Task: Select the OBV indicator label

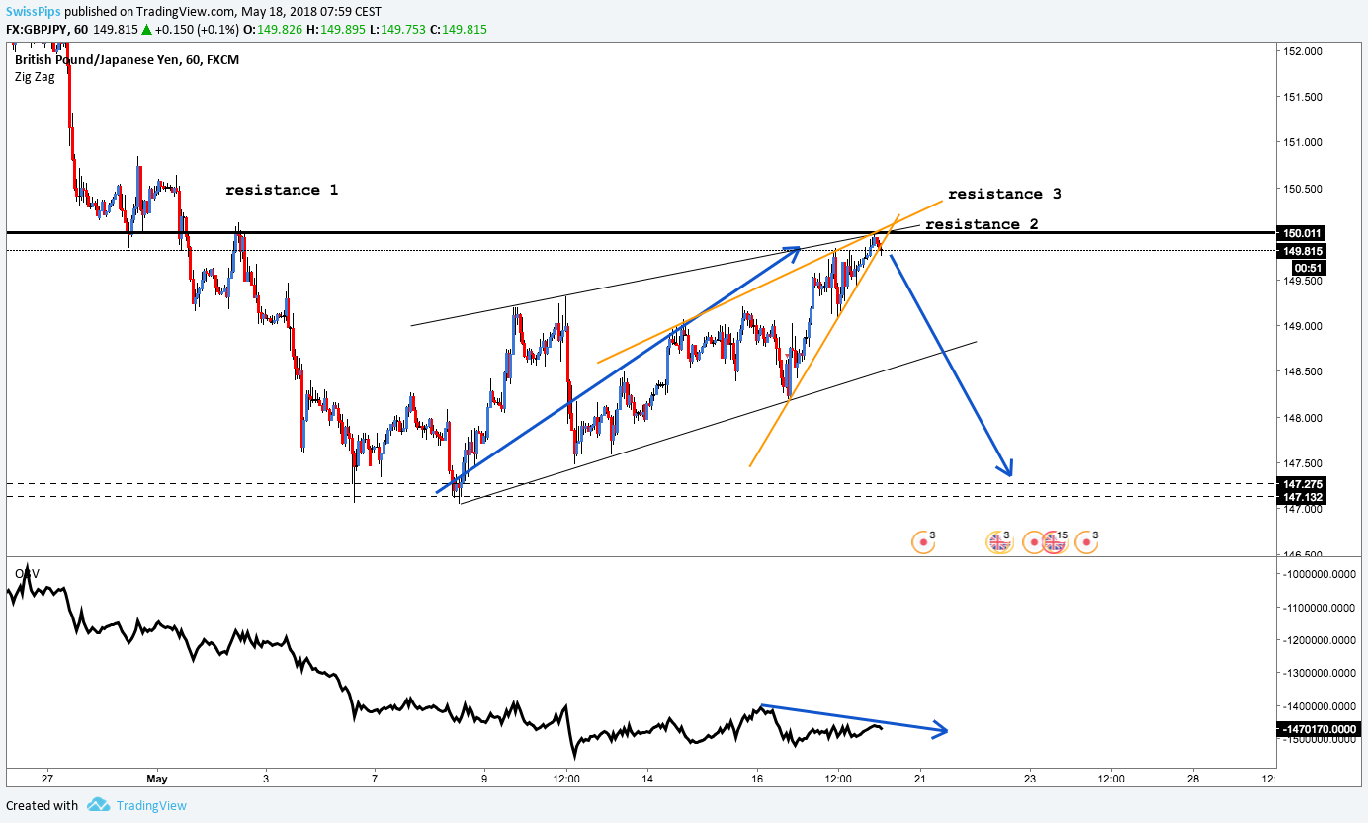Action: tap(26, 573)
